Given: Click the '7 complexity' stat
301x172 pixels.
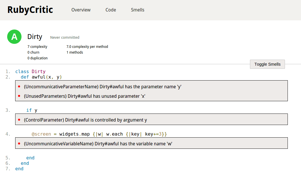Looking at the screenshot, I should [x=37, y=47].
